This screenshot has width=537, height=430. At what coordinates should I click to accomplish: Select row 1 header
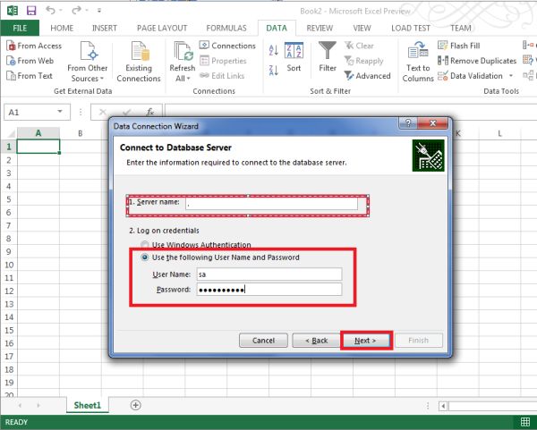(x=9, y=147)
